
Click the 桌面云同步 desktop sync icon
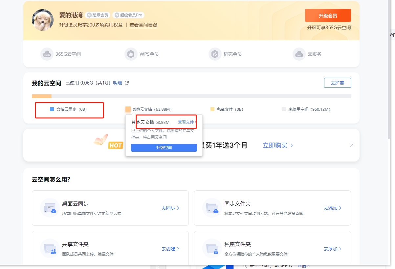[x=49, y=208]
